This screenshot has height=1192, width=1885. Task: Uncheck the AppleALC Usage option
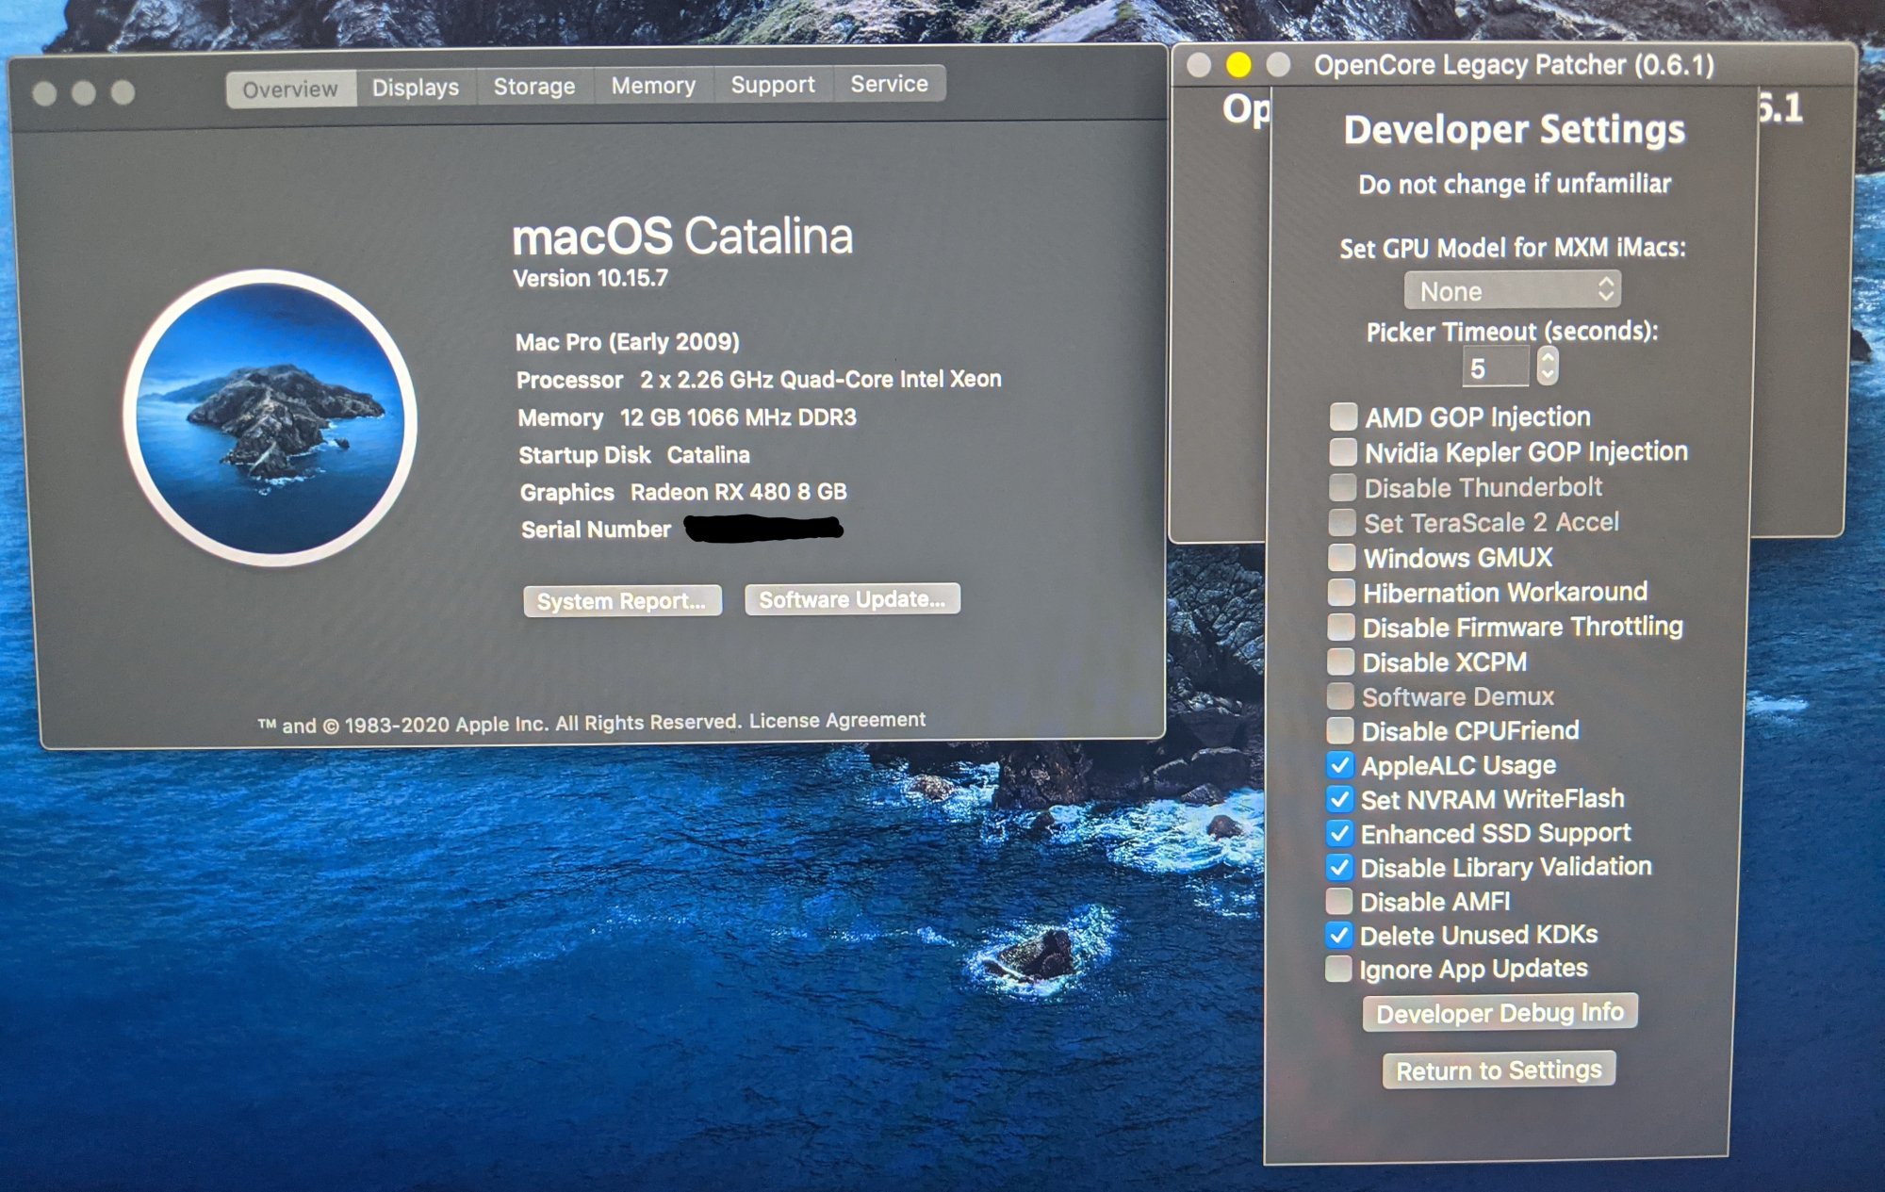click(1339, 765)
